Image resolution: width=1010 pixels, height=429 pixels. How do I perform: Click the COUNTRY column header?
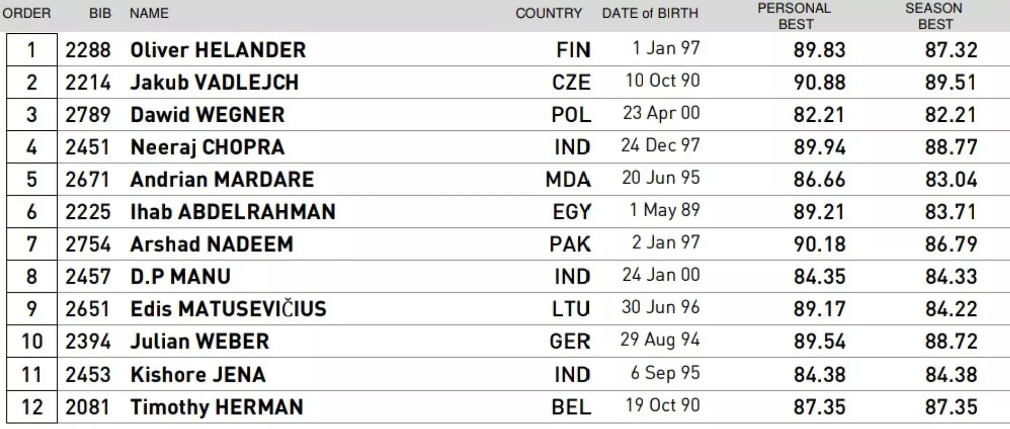point(548,13)
